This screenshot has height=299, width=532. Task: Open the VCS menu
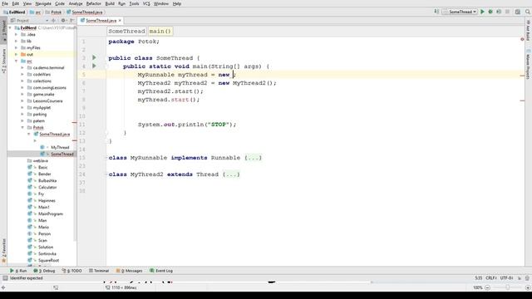pos(146,3)
